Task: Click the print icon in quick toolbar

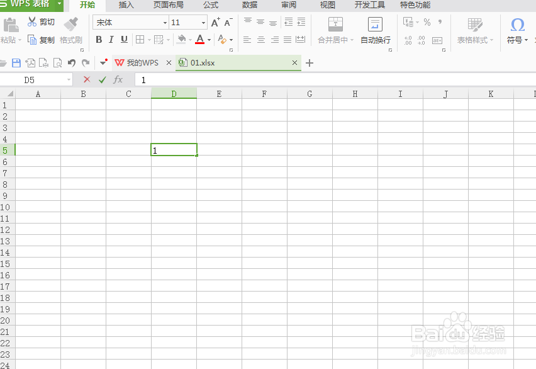Action: tap(44, 63)
